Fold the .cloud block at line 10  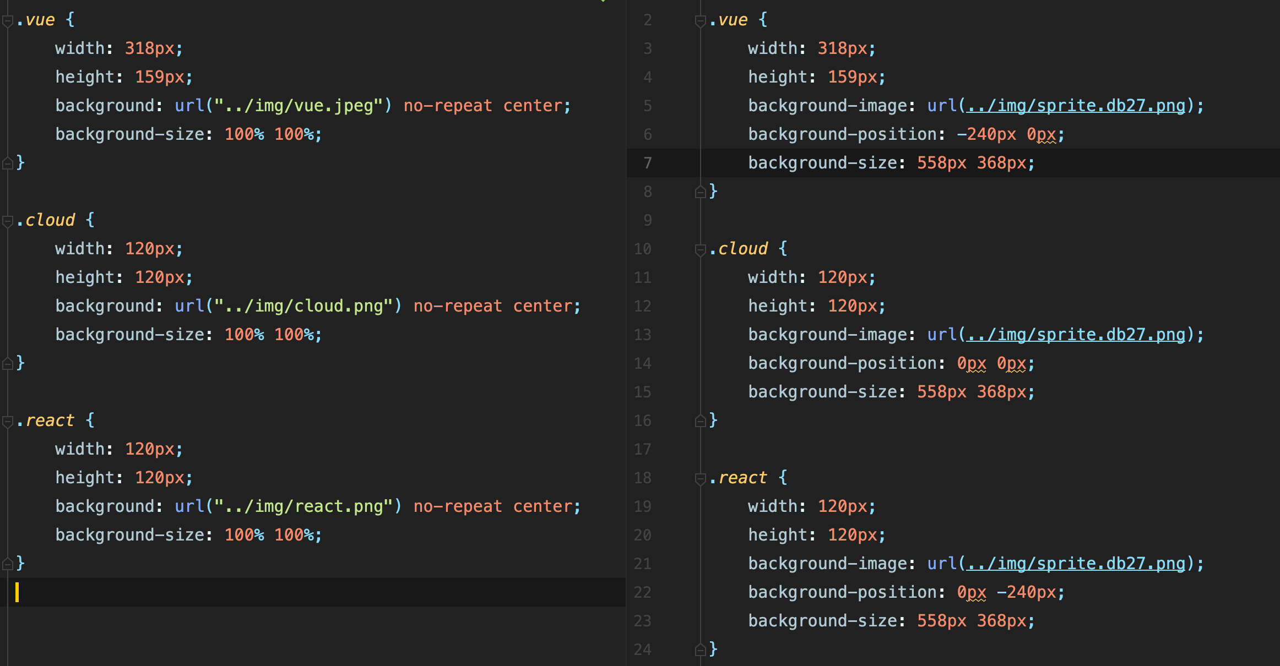[700, 250]
